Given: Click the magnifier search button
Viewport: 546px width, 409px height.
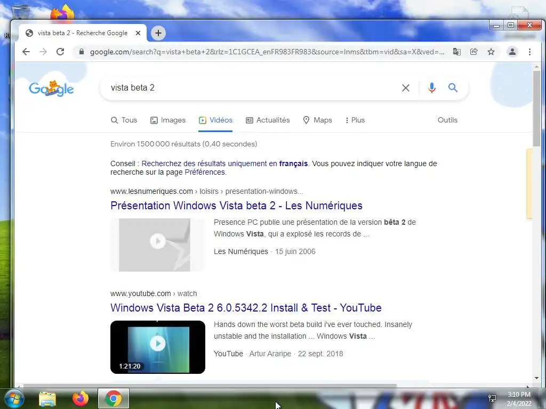Looking at the screenshot, I should pos(453,88).
